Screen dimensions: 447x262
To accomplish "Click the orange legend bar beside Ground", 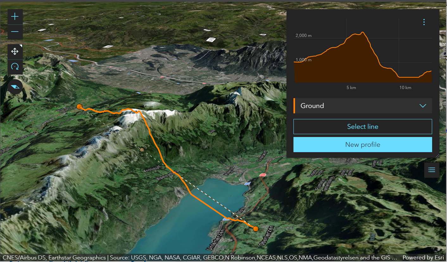I will click(x=295, y=106).
